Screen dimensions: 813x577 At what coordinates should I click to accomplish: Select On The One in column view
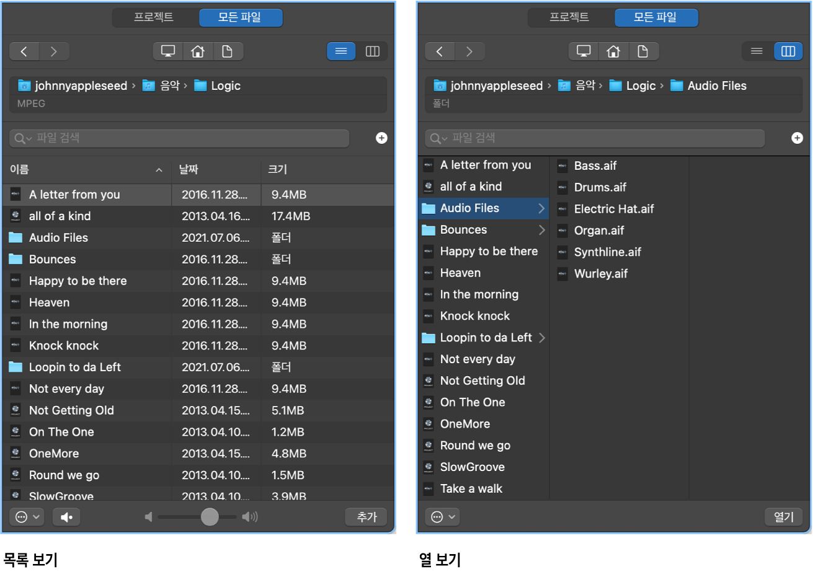pyautogui.click(x=484, y=402)
